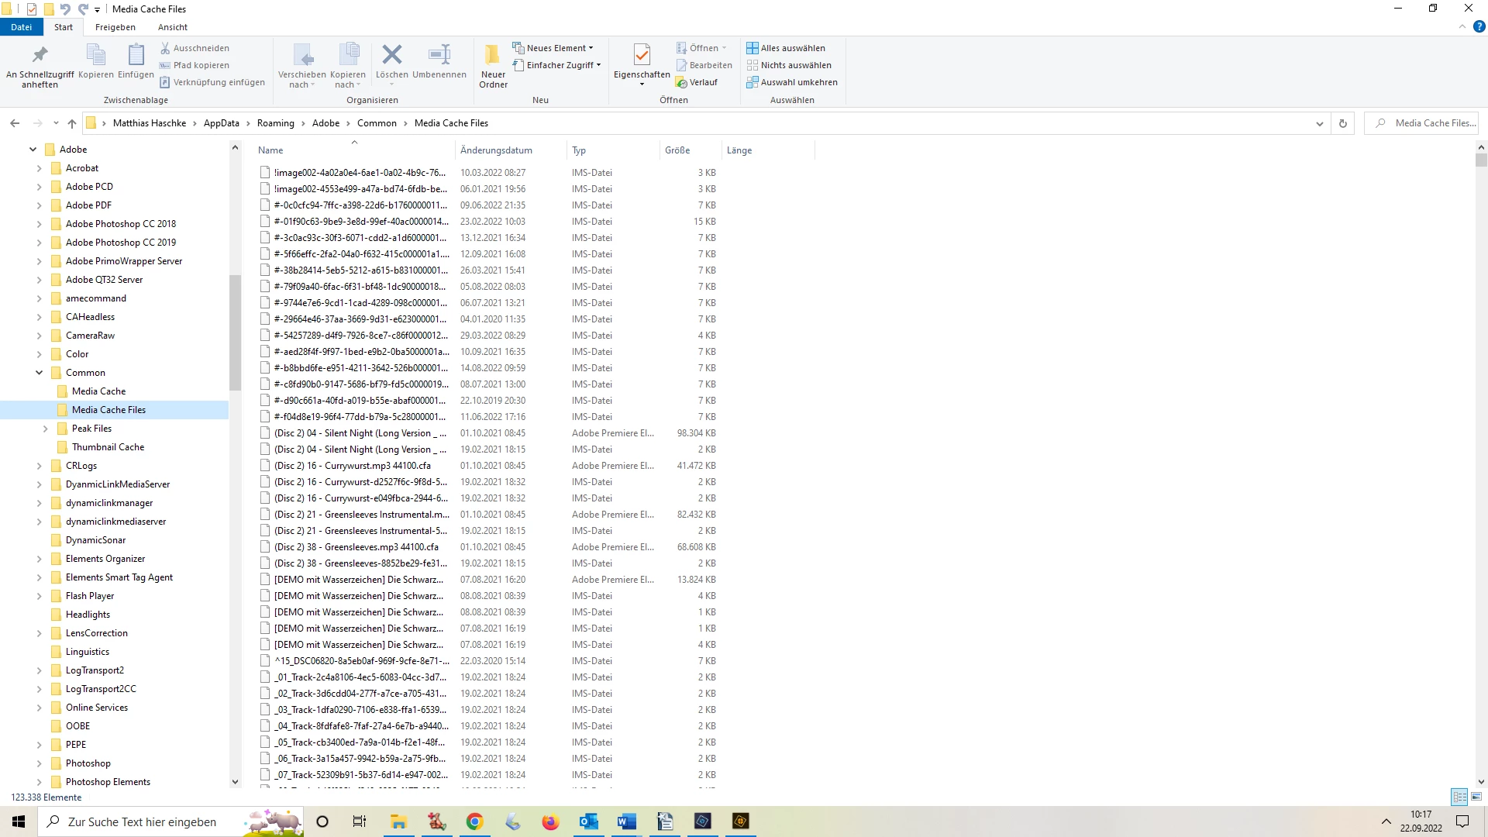Switch to large icons view toggle
Viewport: 1488px width, 837px height.
coord(1476,797)
